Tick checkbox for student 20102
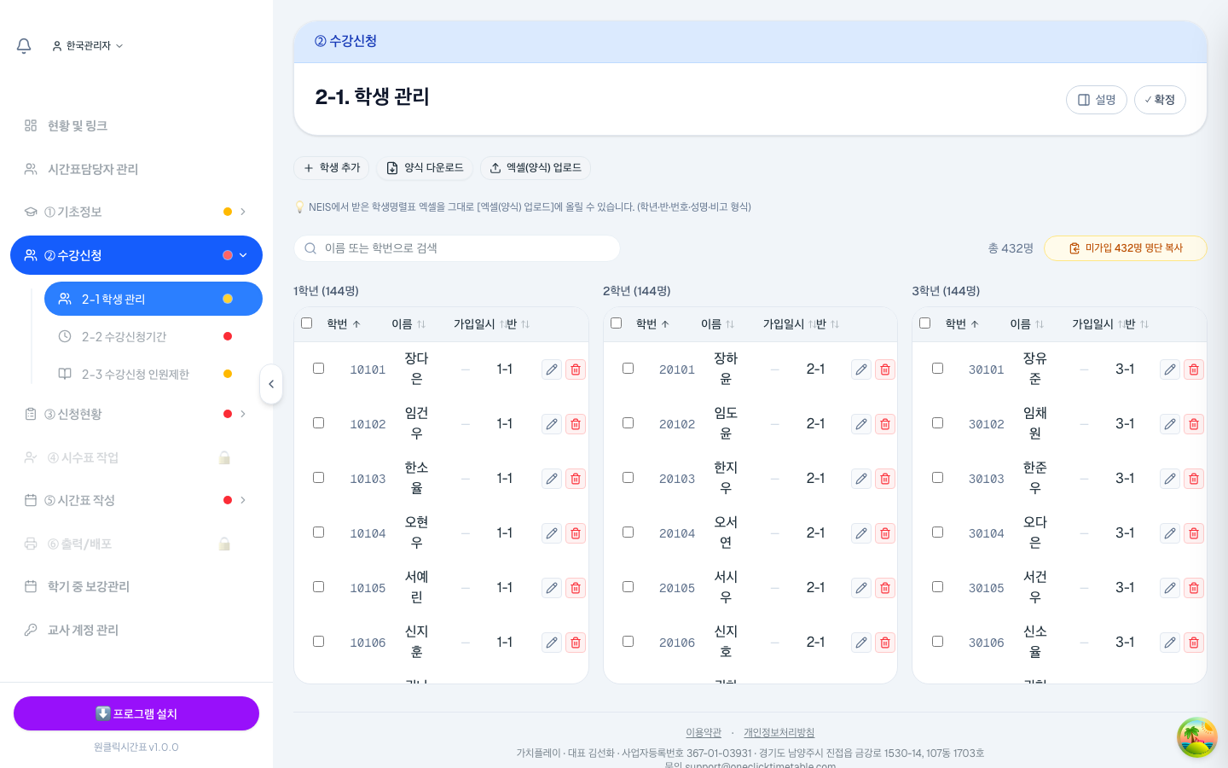1228x768 pixels. pyautogui.click(x=628, y=423)
